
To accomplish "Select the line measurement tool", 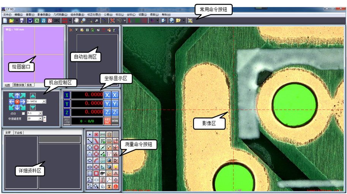I will pos(89,141).
